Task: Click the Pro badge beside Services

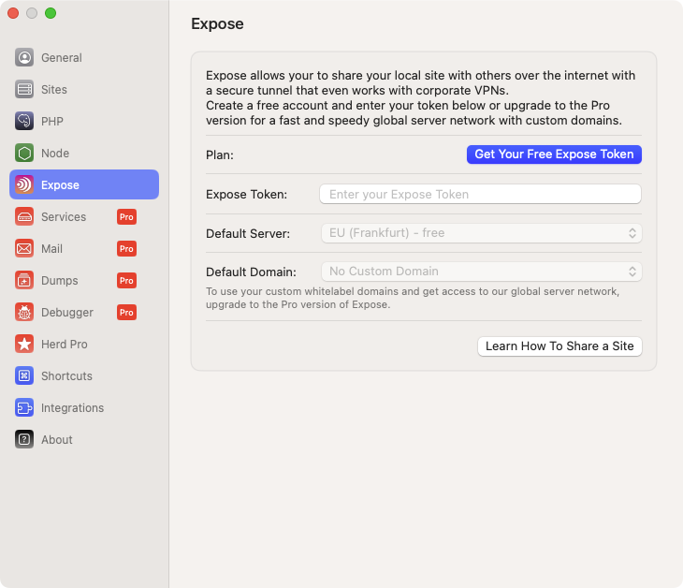Action: pyautogui.click(x=126, y=216)
